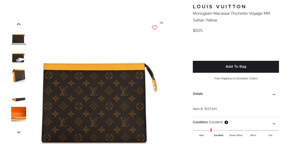This screenshot has height=144, width=293.
Task: Click the New condition label
Action: 202,135
